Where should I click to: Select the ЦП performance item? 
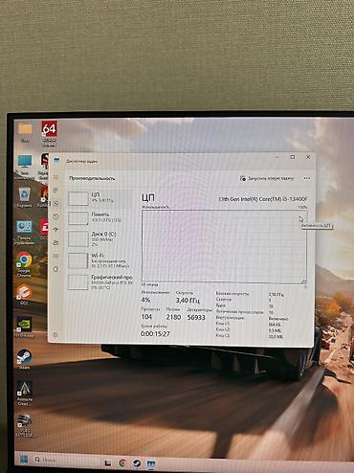[100, 198]
